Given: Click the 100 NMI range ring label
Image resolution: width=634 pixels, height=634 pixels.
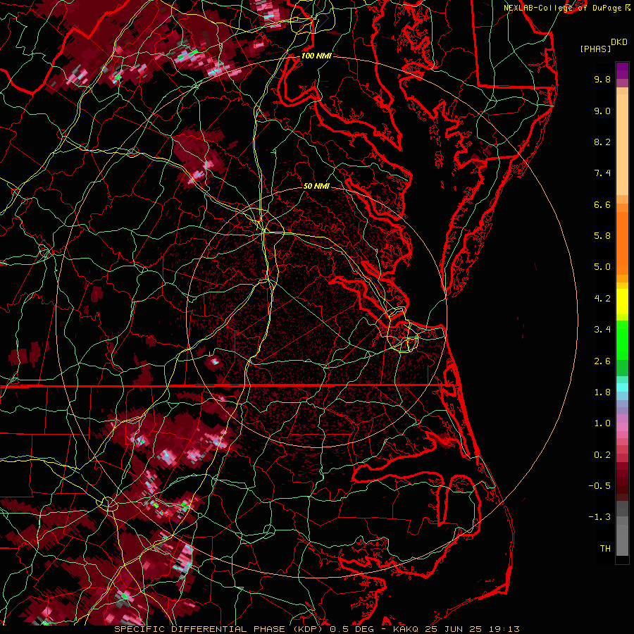Looking at the screenshot, I should click(x=316, y=56).
